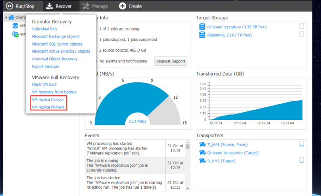
Task: Click the Events scrollbar down arrow
Action: [187, 188]
